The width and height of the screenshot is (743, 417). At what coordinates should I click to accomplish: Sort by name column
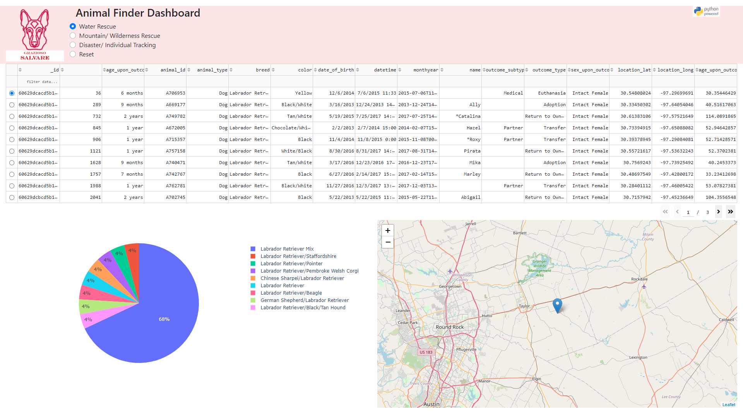pyautogui.click(x=442, y=70)
